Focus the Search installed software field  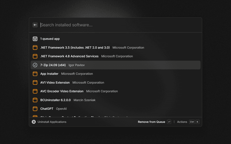point(119,25)
